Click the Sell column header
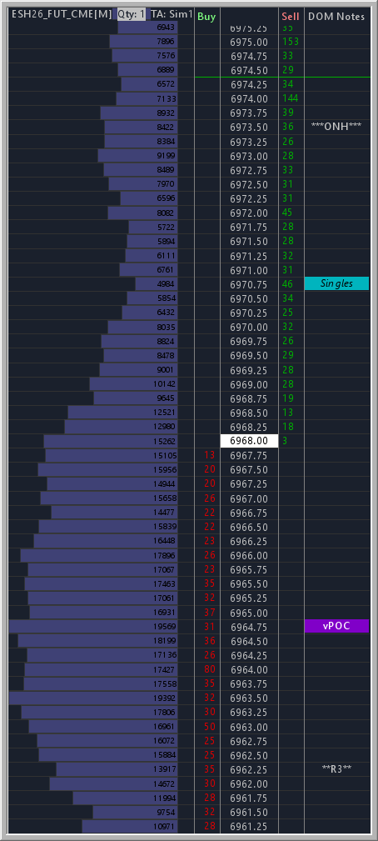Viewport: 378px width, 841px height. [291, 17]
